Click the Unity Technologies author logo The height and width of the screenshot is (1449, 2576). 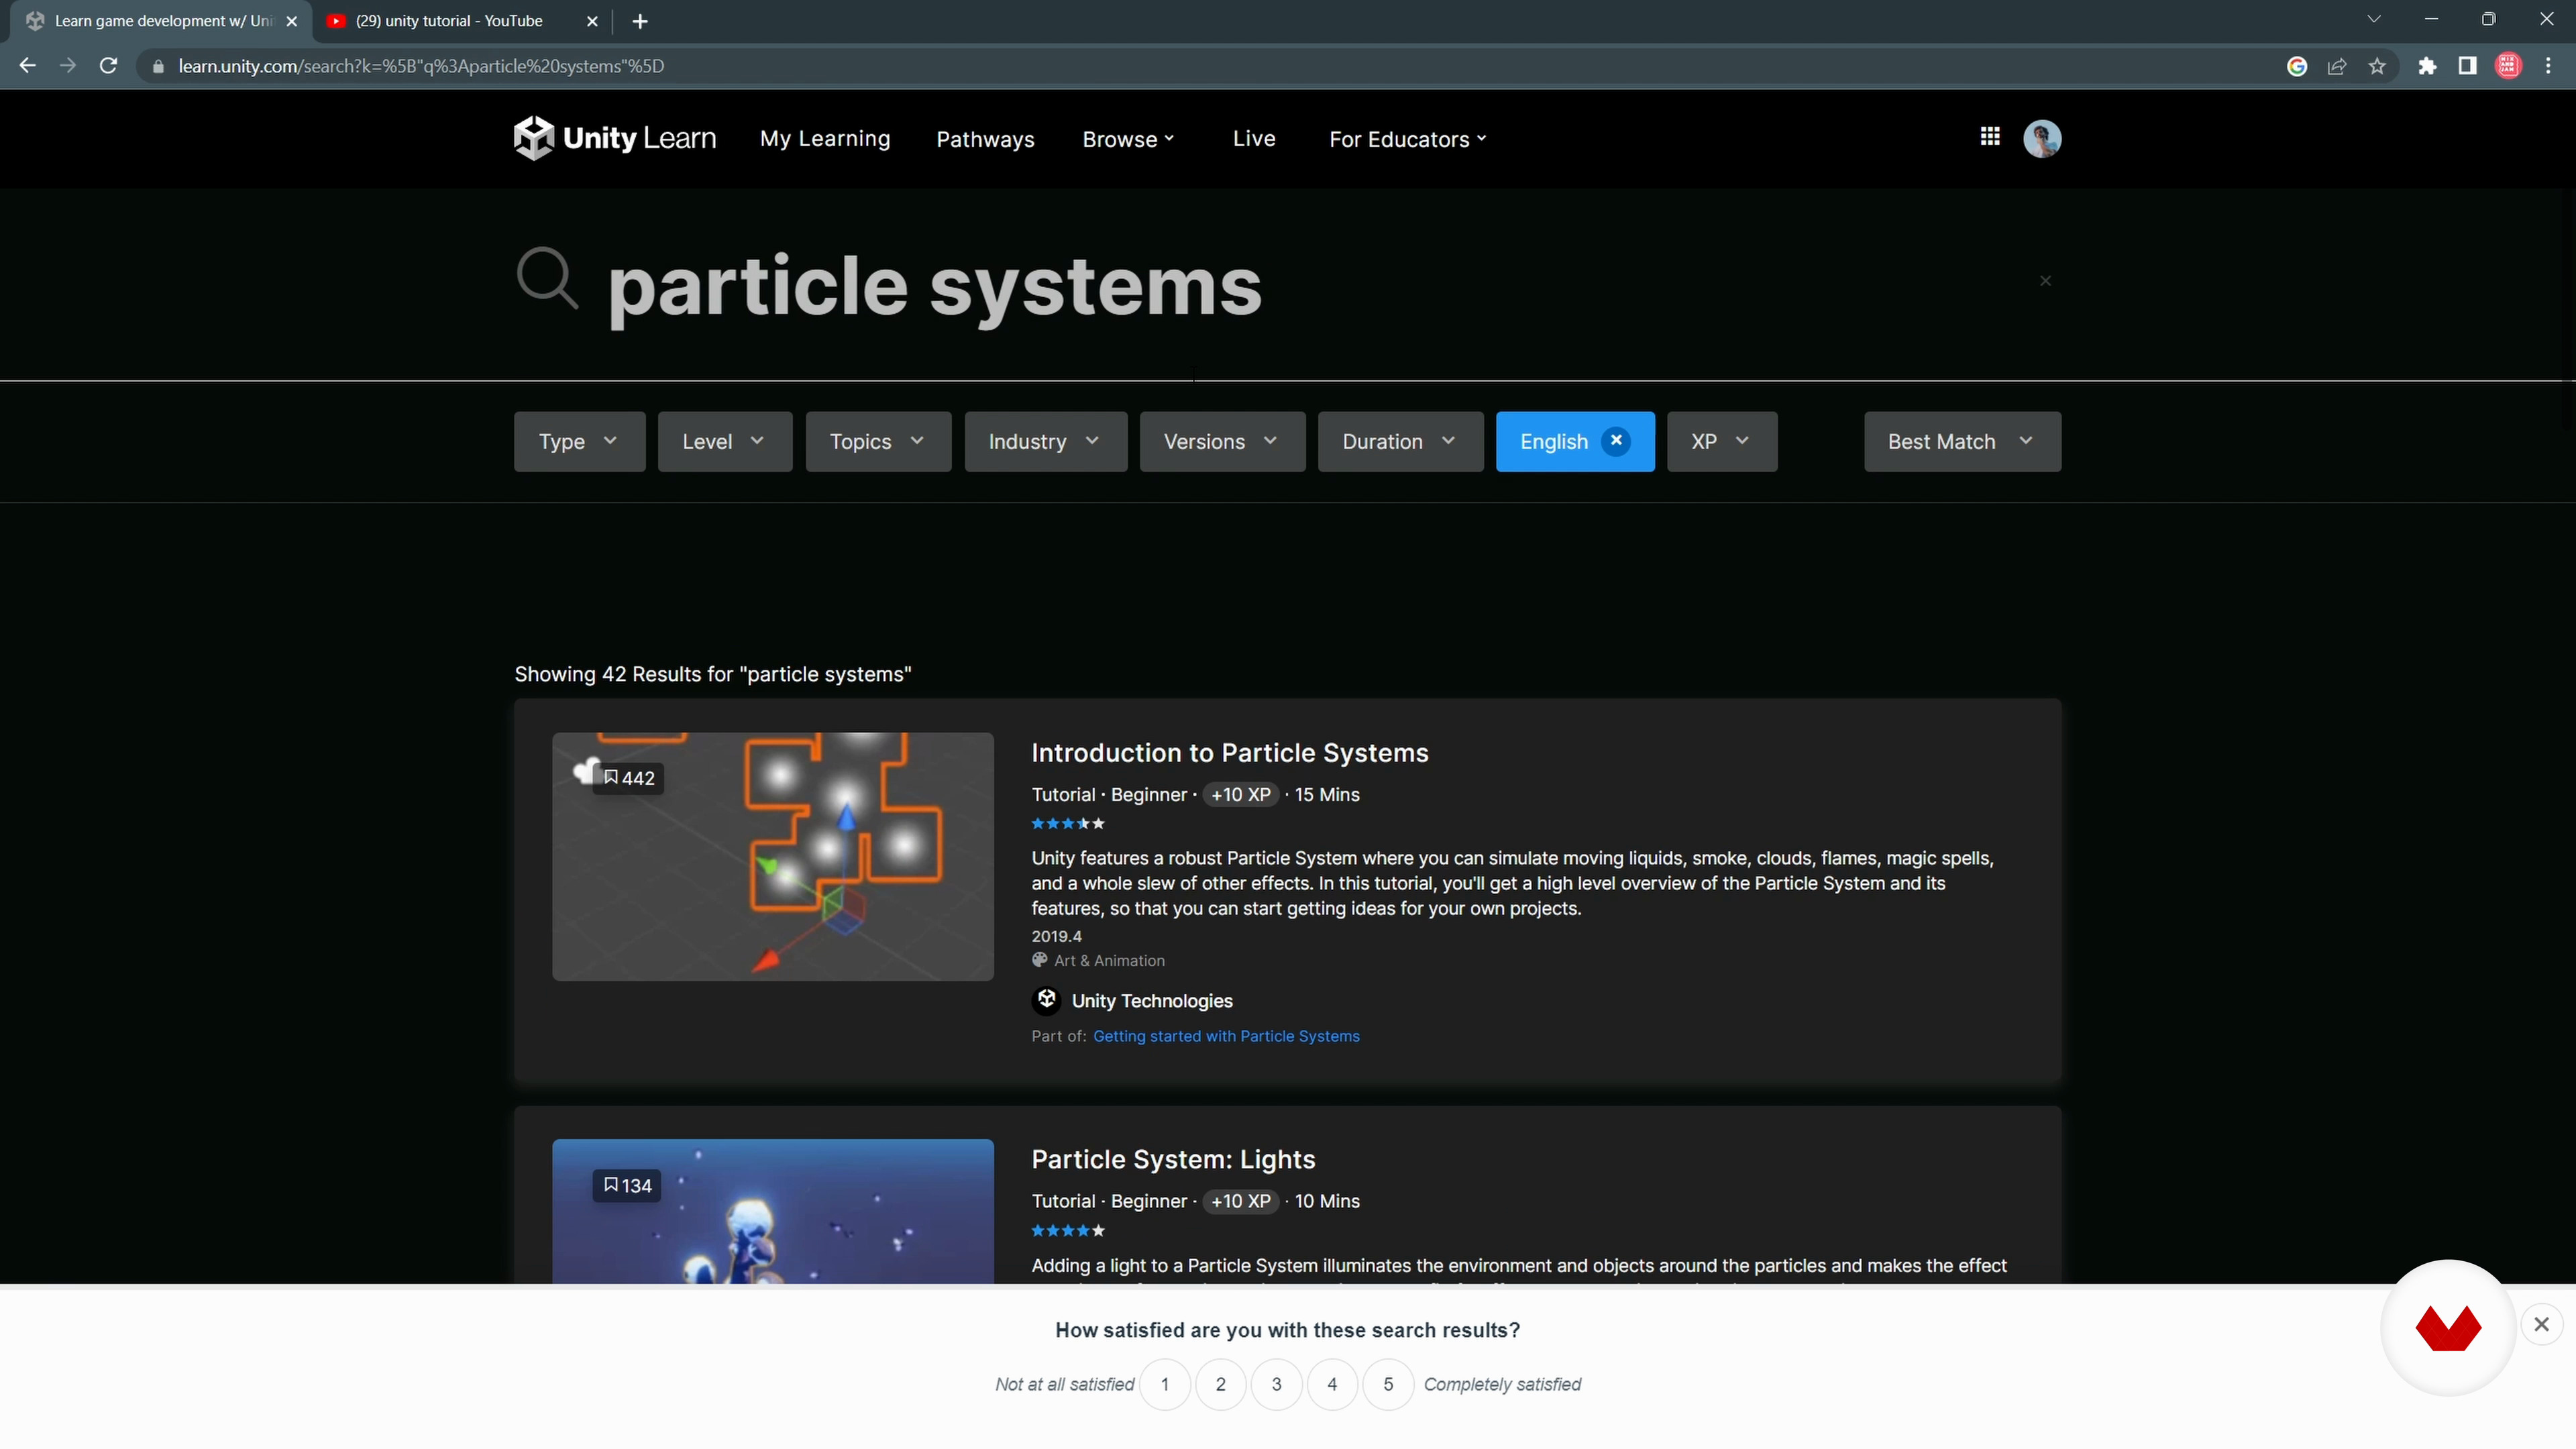coord(1046,1000)
